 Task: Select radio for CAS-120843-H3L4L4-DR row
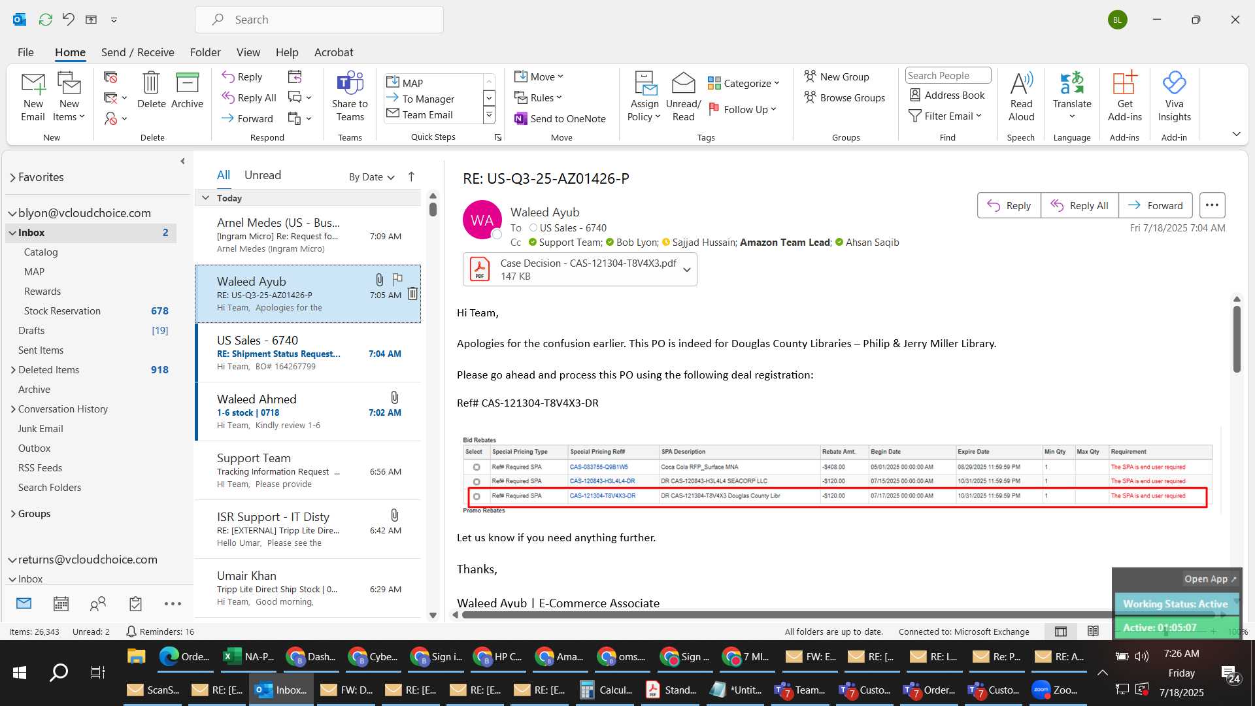tap(477, 481)
